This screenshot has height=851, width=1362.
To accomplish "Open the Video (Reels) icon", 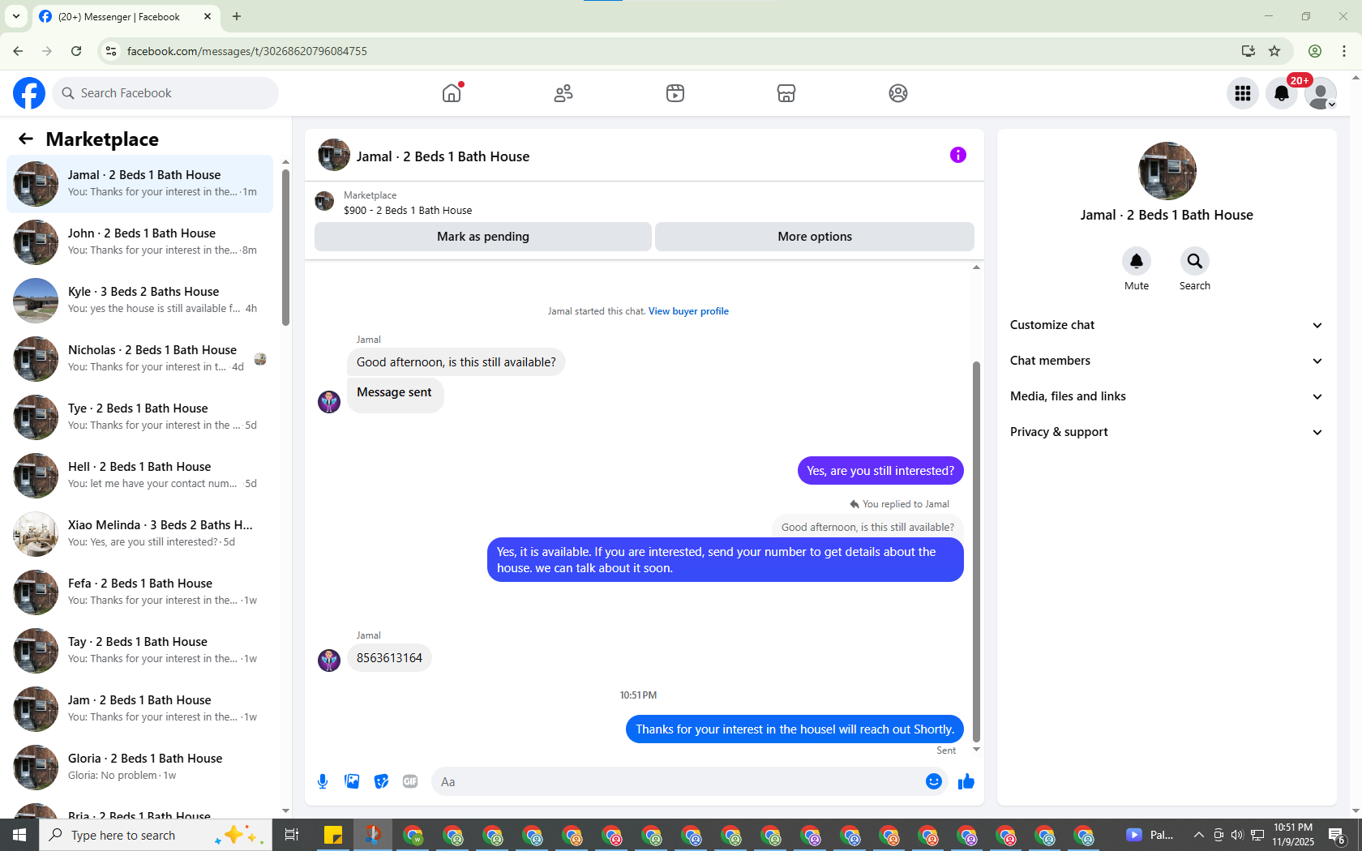I will coord(675,93).
